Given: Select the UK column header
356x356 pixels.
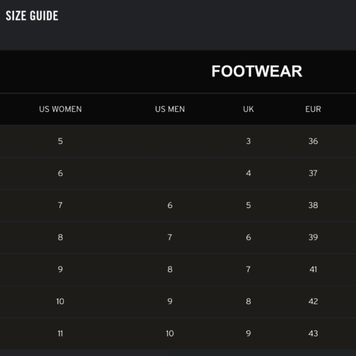Looking at the screenshot, I should pyautogui.click(x=248, y=109).
